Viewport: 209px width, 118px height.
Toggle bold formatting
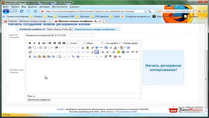point(30,43)
